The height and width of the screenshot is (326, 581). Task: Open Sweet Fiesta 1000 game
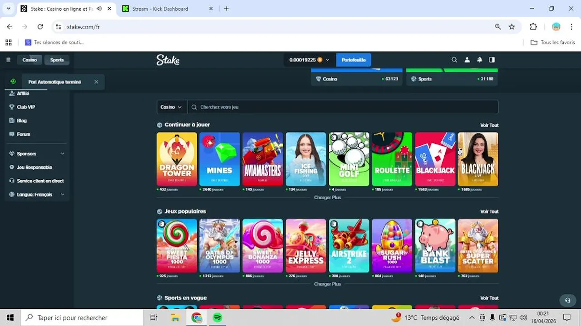(x=177, y=245)
